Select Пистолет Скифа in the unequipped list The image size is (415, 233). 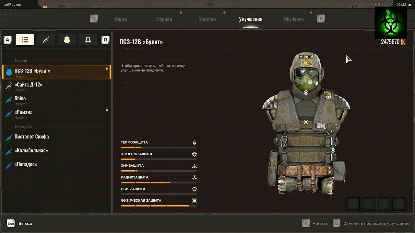point(56,137)
